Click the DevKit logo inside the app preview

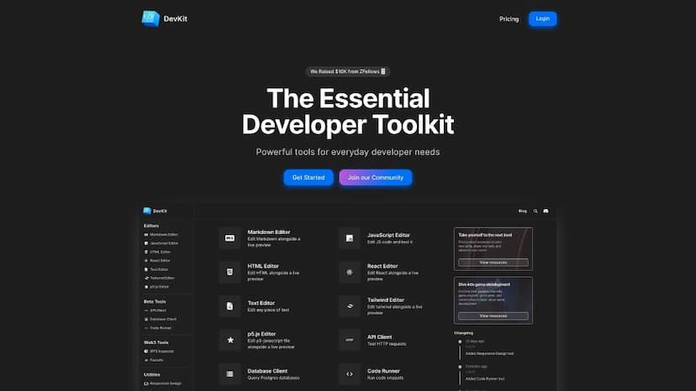155,211
